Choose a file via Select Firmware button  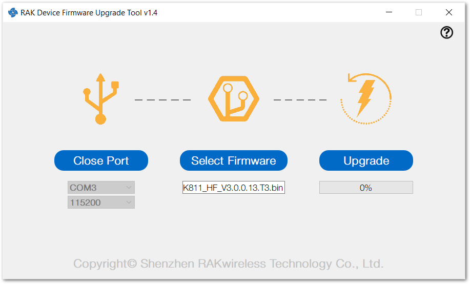click(x=234, y=160)
